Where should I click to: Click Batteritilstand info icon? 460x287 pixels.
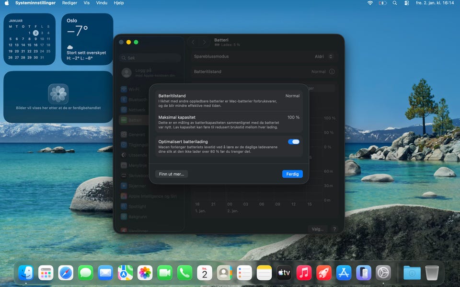[x=332, y=72]
